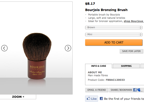Click the product code FBBAC120033
Image resolution: width=144 pixels, height=102 pixels.
pos(115,80)
